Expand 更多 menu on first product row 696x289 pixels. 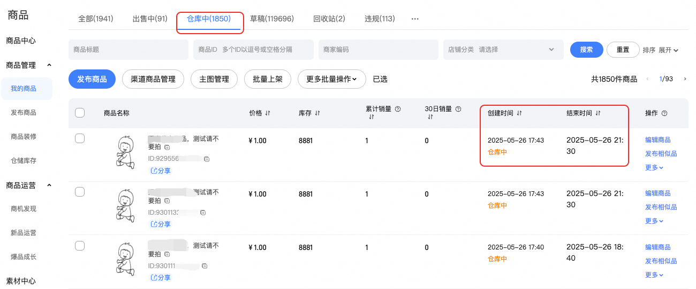pos(654,167)
